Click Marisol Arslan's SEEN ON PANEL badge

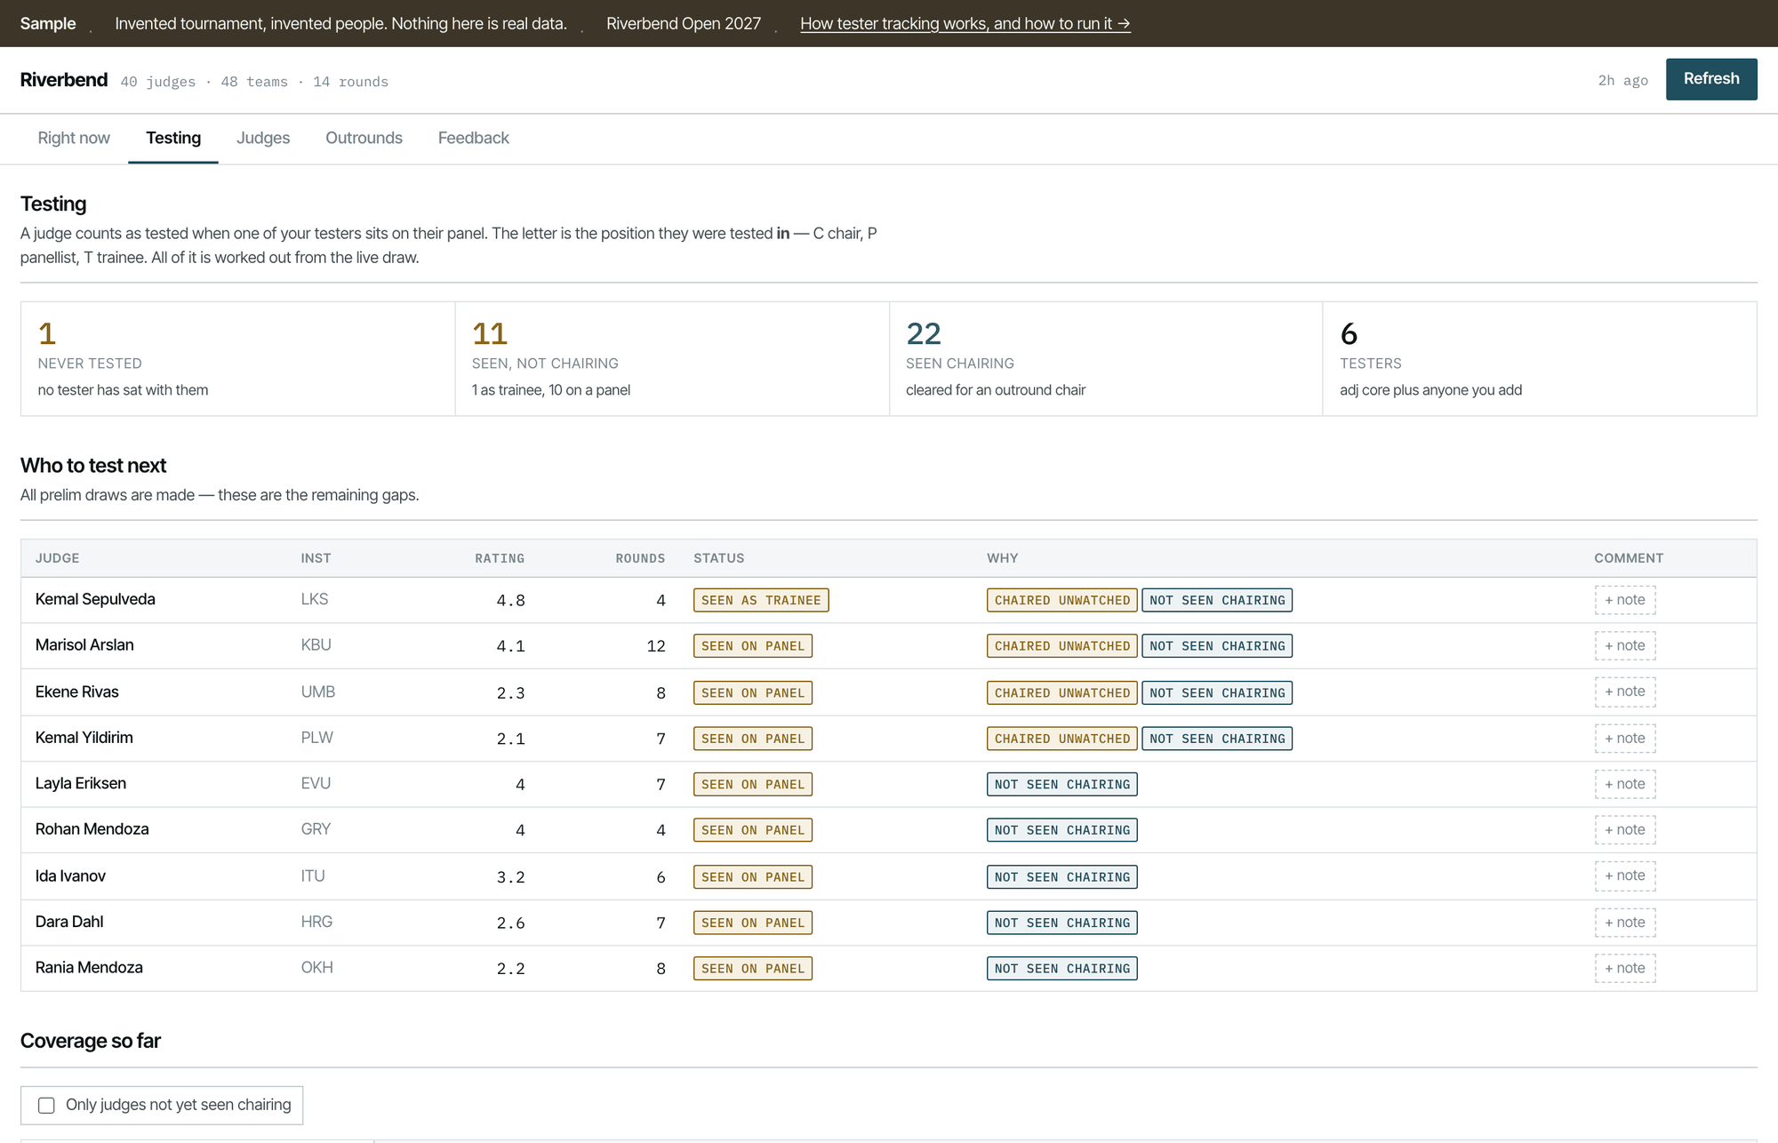tap(752, 646)
